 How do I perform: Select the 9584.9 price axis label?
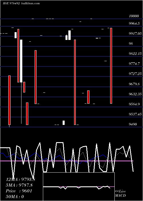point(134,104)
